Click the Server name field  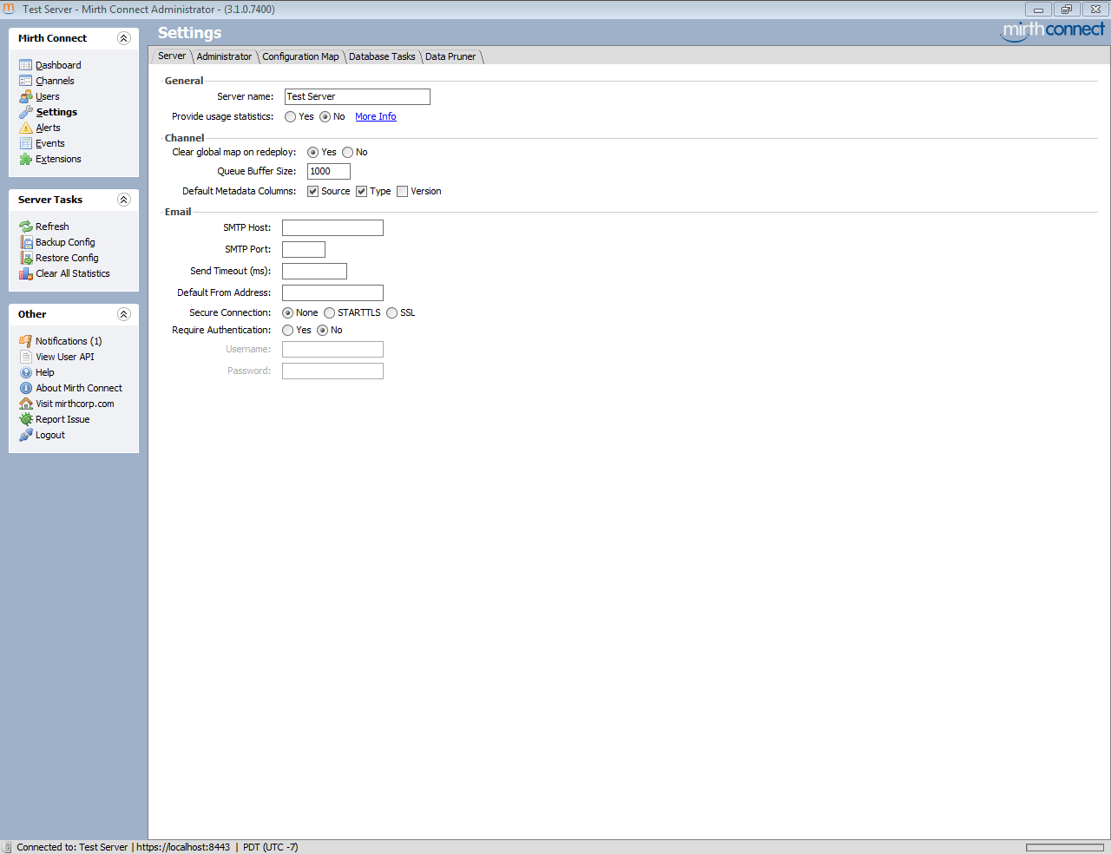tap(358, 97)
